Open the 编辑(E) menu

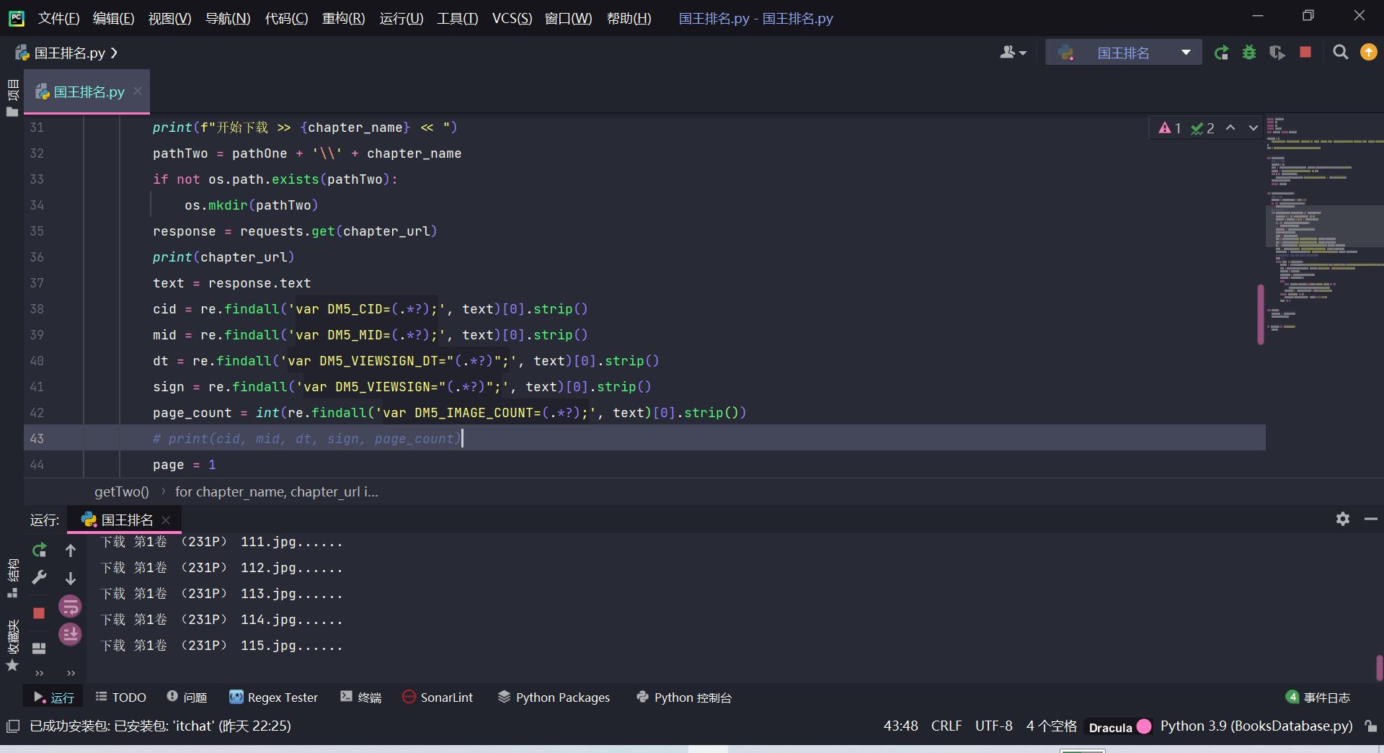(114, 18)
